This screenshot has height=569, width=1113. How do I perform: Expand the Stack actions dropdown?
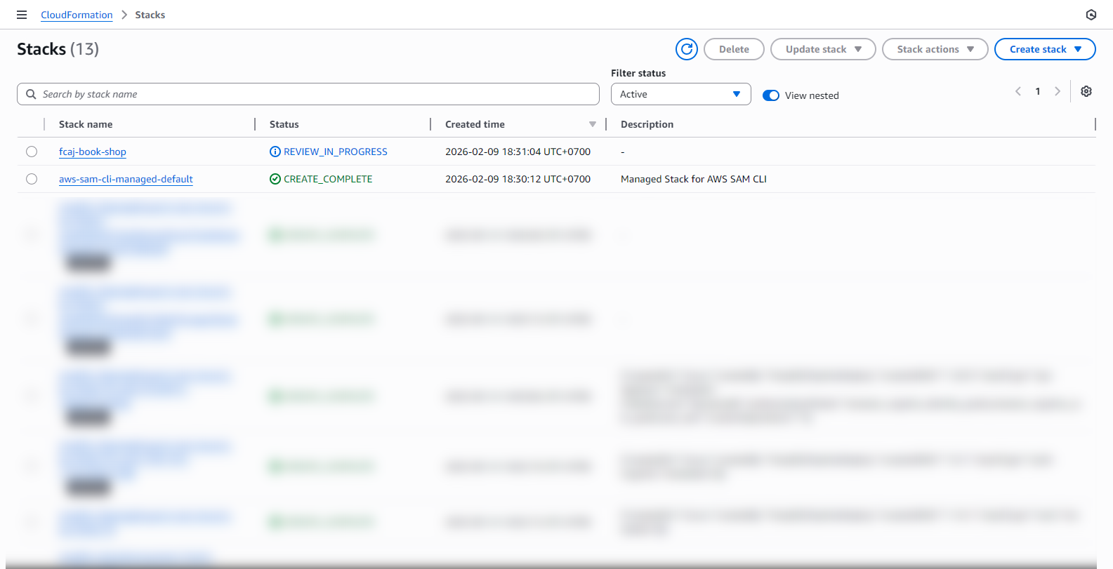point(935,49)
